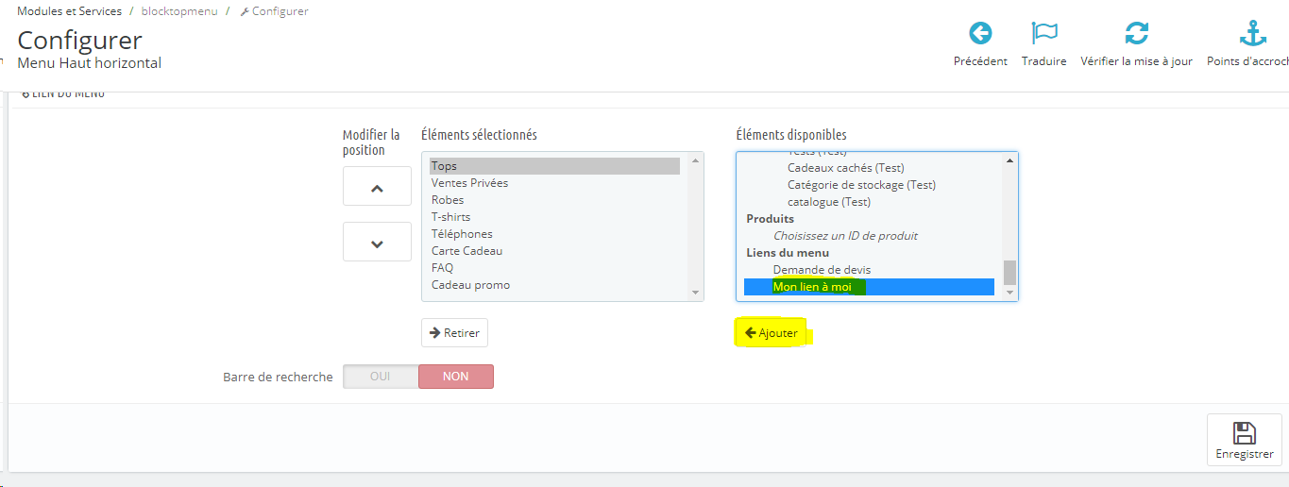Open the Points d'accroche anchor icon
This screenshot has width=1289, height=487.
pos(1252,34)
